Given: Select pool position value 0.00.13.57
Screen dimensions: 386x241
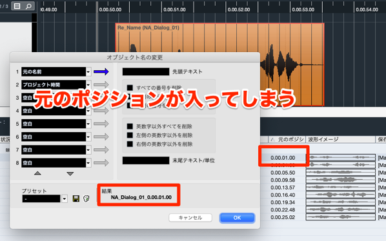Looking at the screenshot, I should pyautogui.click(x=283, y=188).
